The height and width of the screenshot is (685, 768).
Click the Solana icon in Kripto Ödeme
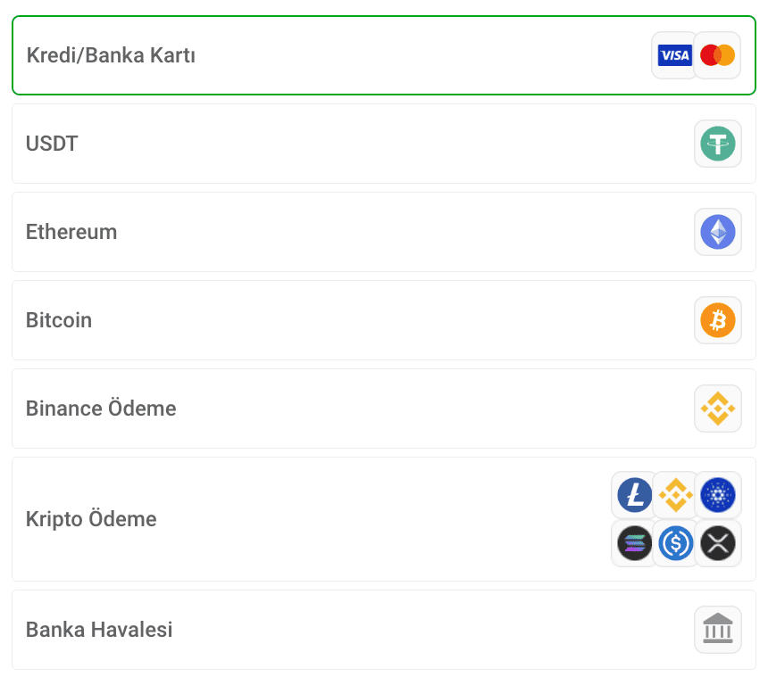[634, 543]
